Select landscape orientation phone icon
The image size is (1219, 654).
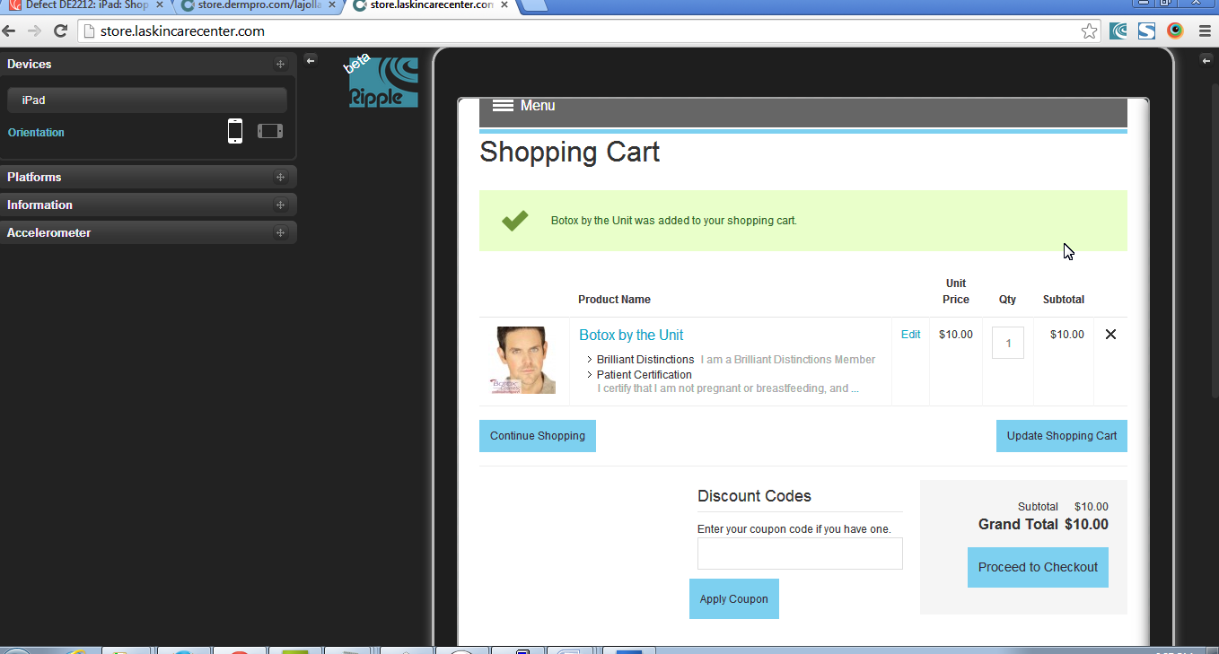point(270,131)
